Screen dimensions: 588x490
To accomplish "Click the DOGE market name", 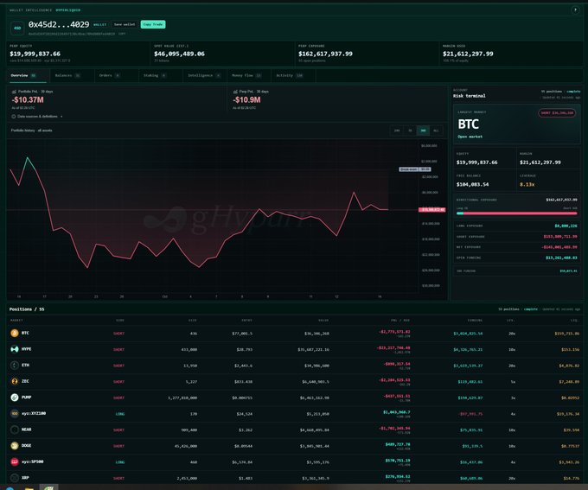I will coord(26,446).
